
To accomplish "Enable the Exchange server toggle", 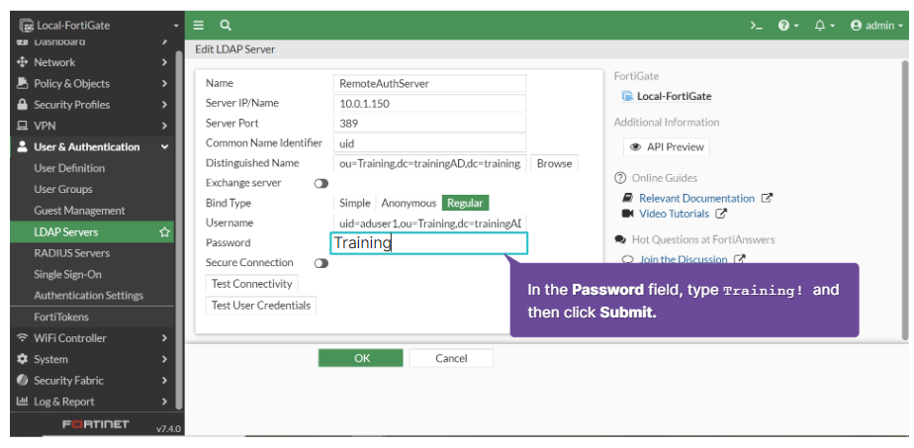I will coord(321,184).
